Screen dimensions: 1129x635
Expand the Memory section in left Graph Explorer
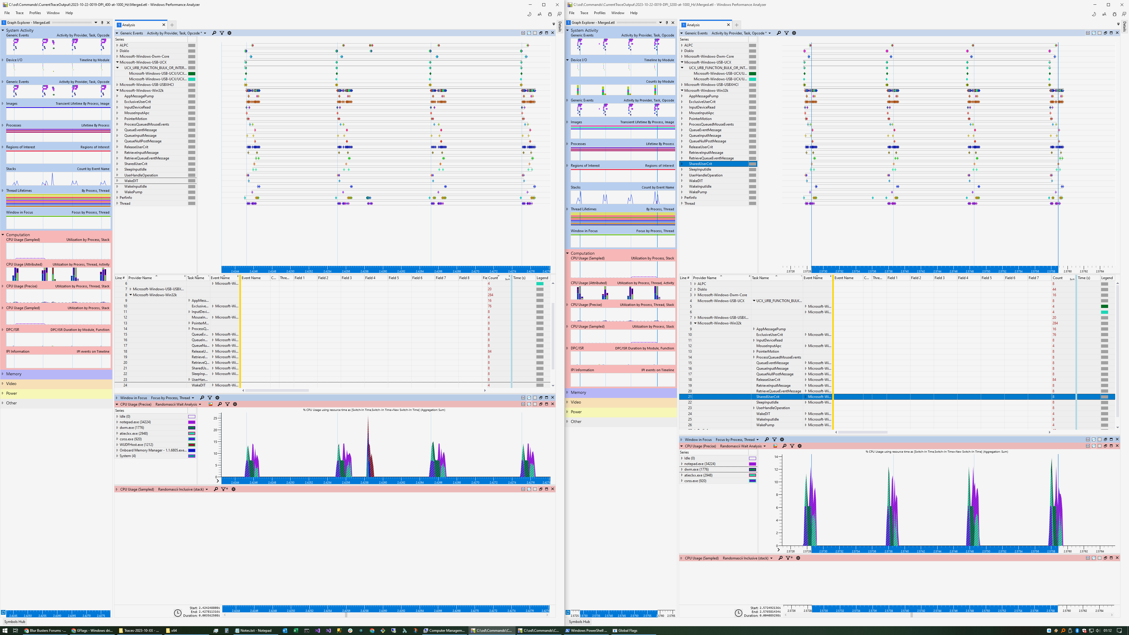pyautogui.click(x=3, y=374)
